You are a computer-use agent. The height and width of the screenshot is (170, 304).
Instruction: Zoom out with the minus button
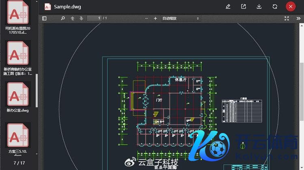146,18
